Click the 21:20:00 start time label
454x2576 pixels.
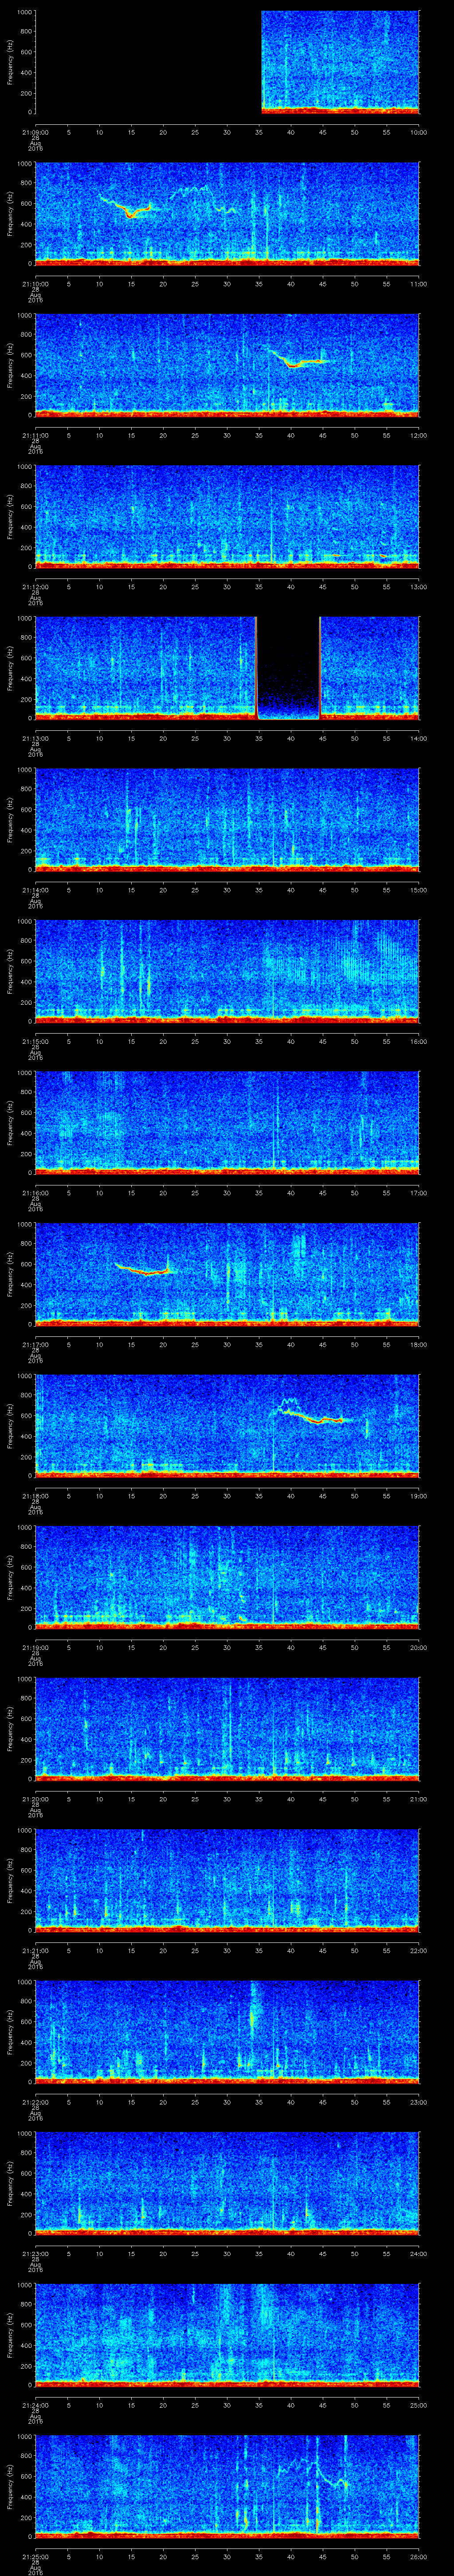click(x=35, y=1799)
